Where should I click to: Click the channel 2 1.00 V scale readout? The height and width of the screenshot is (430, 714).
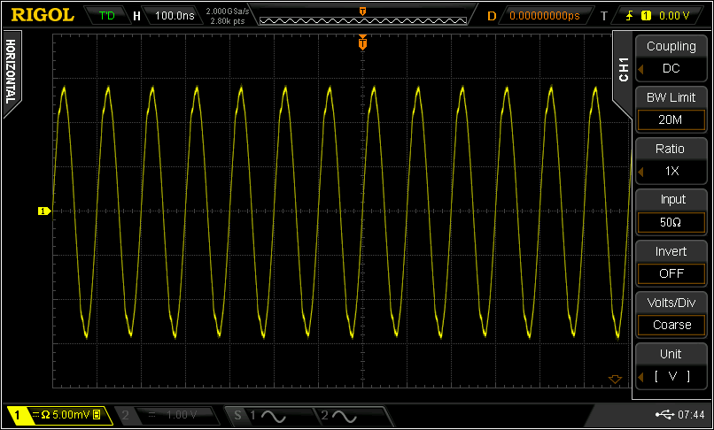[x=181, y=415]
